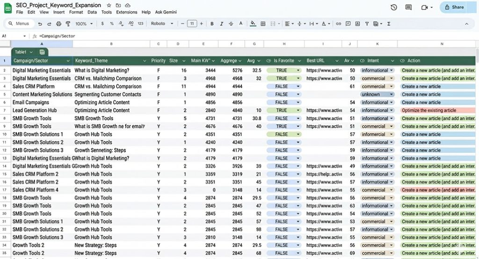Move document using folder icon
The image size is (479, 259).
[118, 5]
